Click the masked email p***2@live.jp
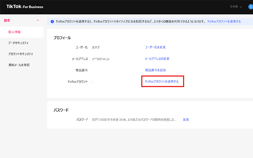Image resolution: width=253 pixels, height=158 pixels. coord(101,59)
